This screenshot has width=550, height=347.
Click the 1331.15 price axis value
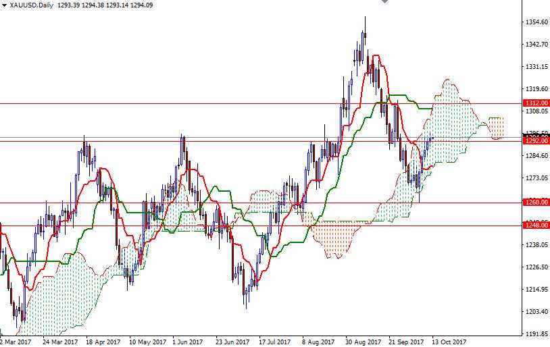[x=536, y=67]
